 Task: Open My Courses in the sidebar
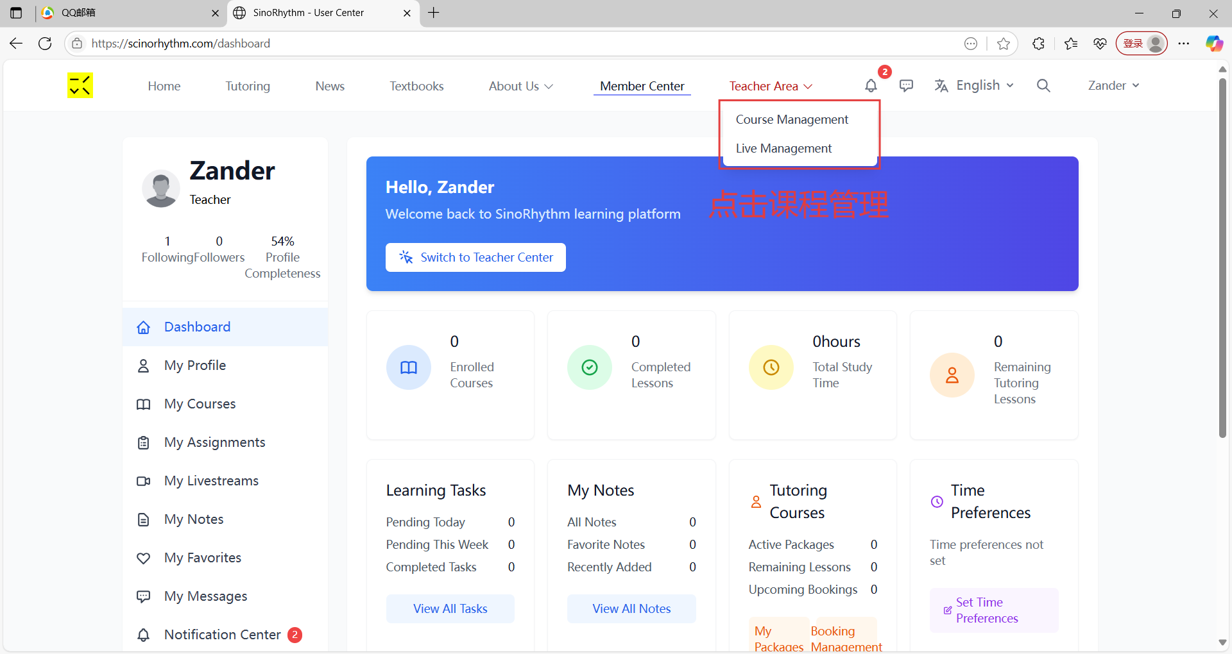click(225, 404)
